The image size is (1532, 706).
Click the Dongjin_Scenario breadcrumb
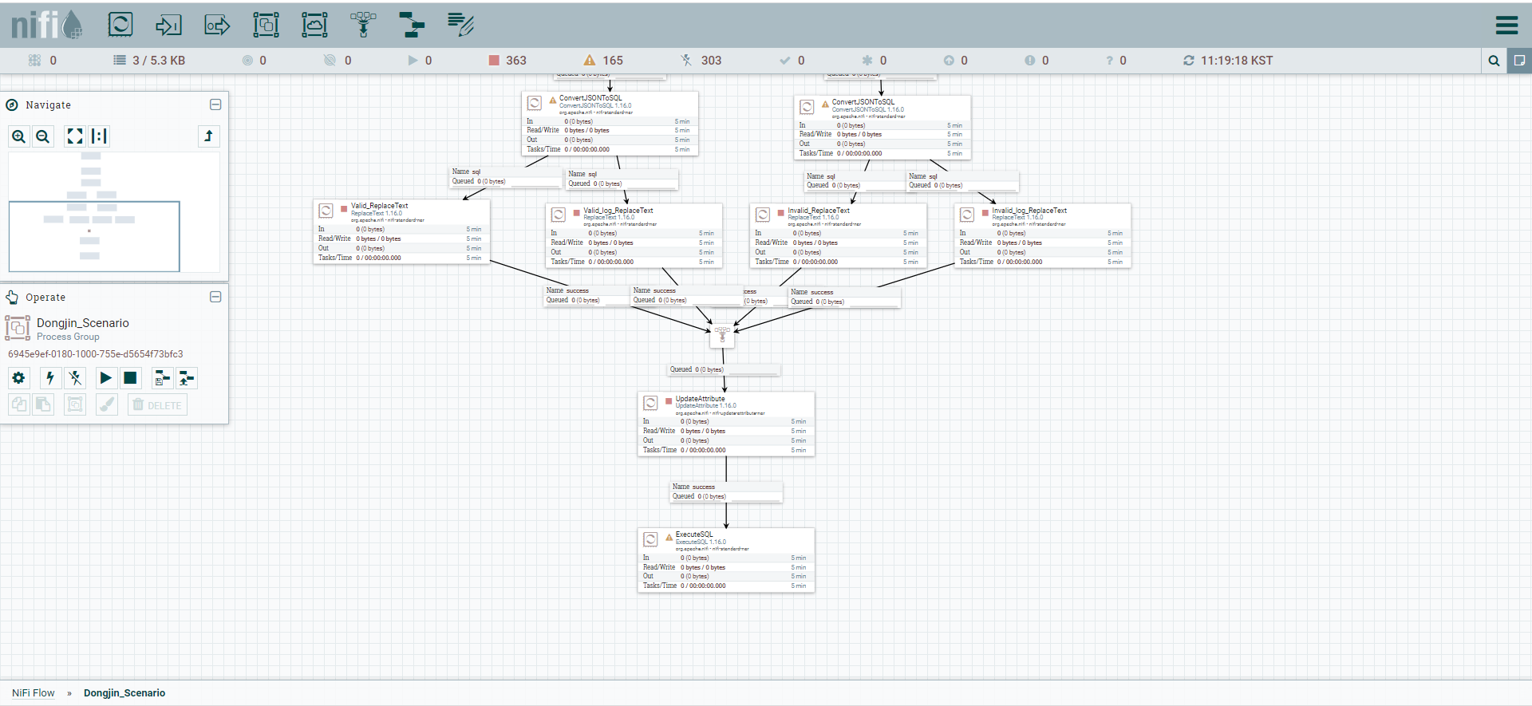[x=124, y=692]
